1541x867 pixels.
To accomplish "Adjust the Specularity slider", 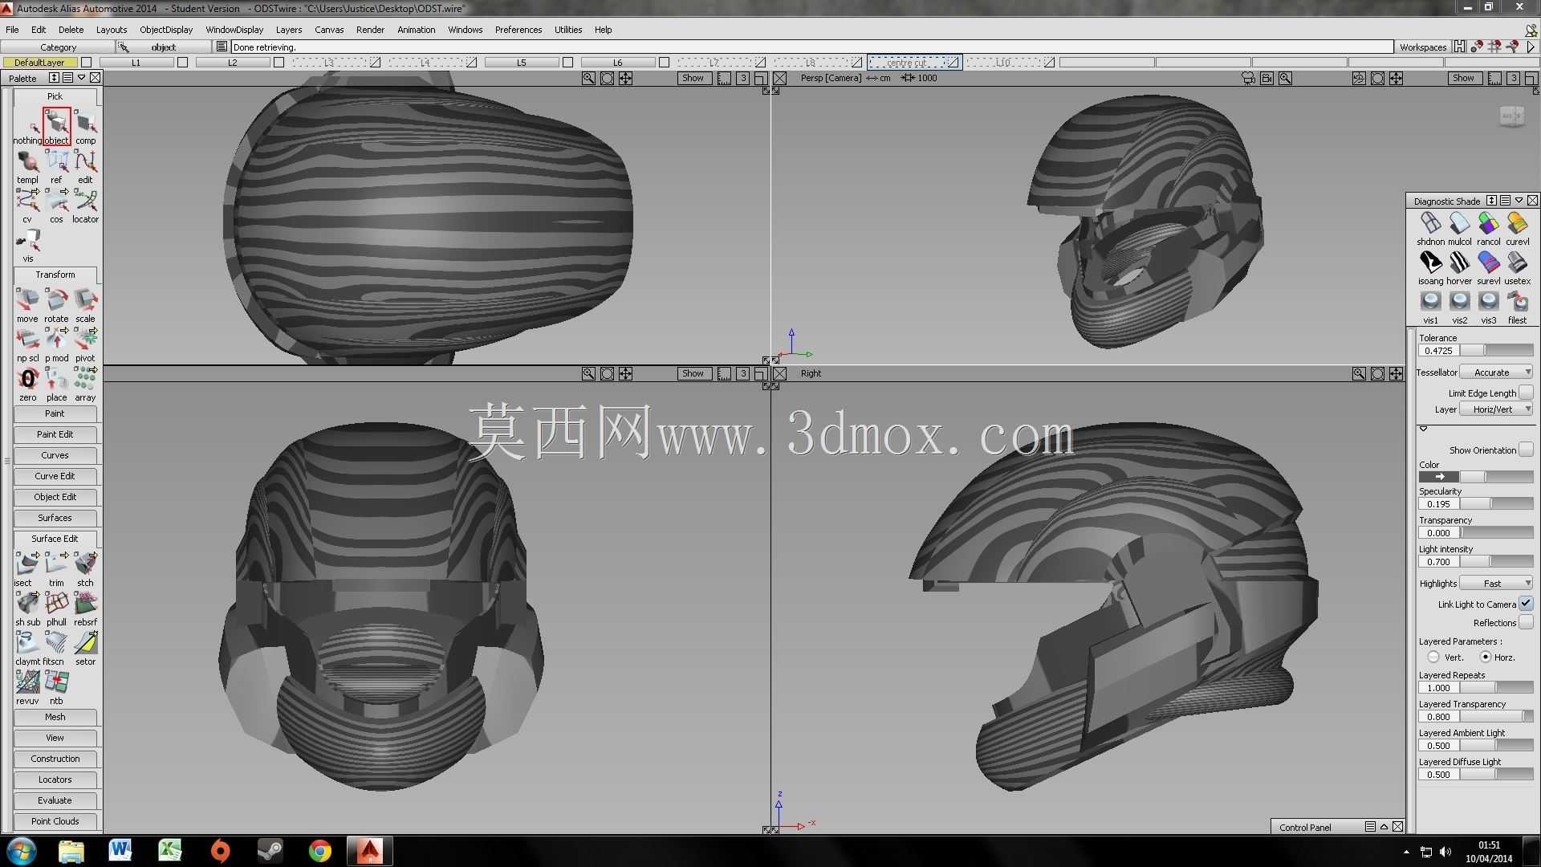I will (x=1496, y=504).
